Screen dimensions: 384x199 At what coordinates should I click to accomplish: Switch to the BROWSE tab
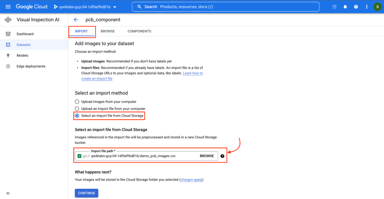(108, 31)
